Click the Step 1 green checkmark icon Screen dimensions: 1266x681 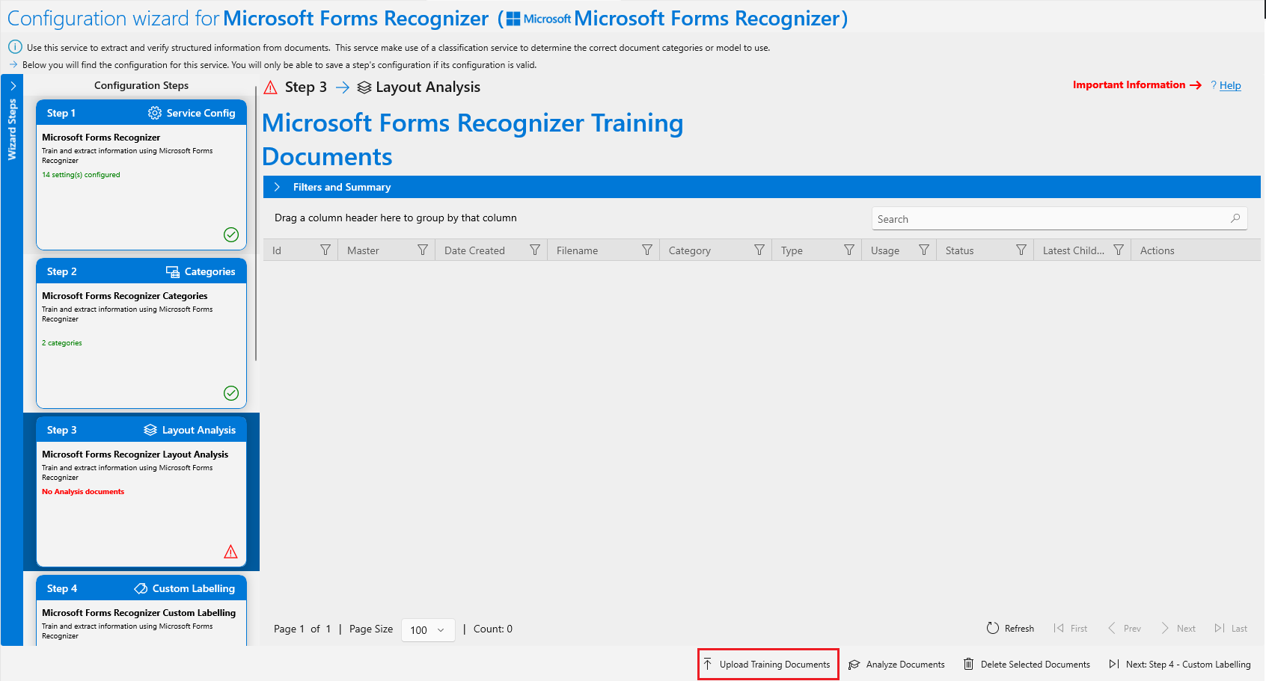tap(231, 235)
